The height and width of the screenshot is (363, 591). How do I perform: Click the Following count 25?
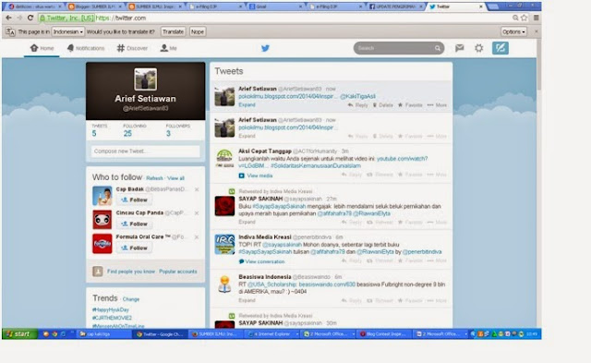click(127, 133)
